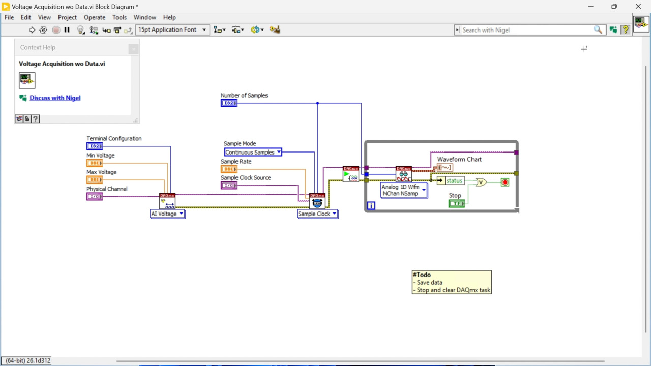Close the Context Help window

(133, 49)
